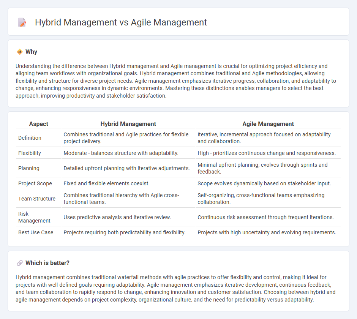Click the paragraph starting 'Hybrid management combines traditional waterfall'
Image resolution: width=357 pixels, height=319 pixels.
click(x=175, y=288)
